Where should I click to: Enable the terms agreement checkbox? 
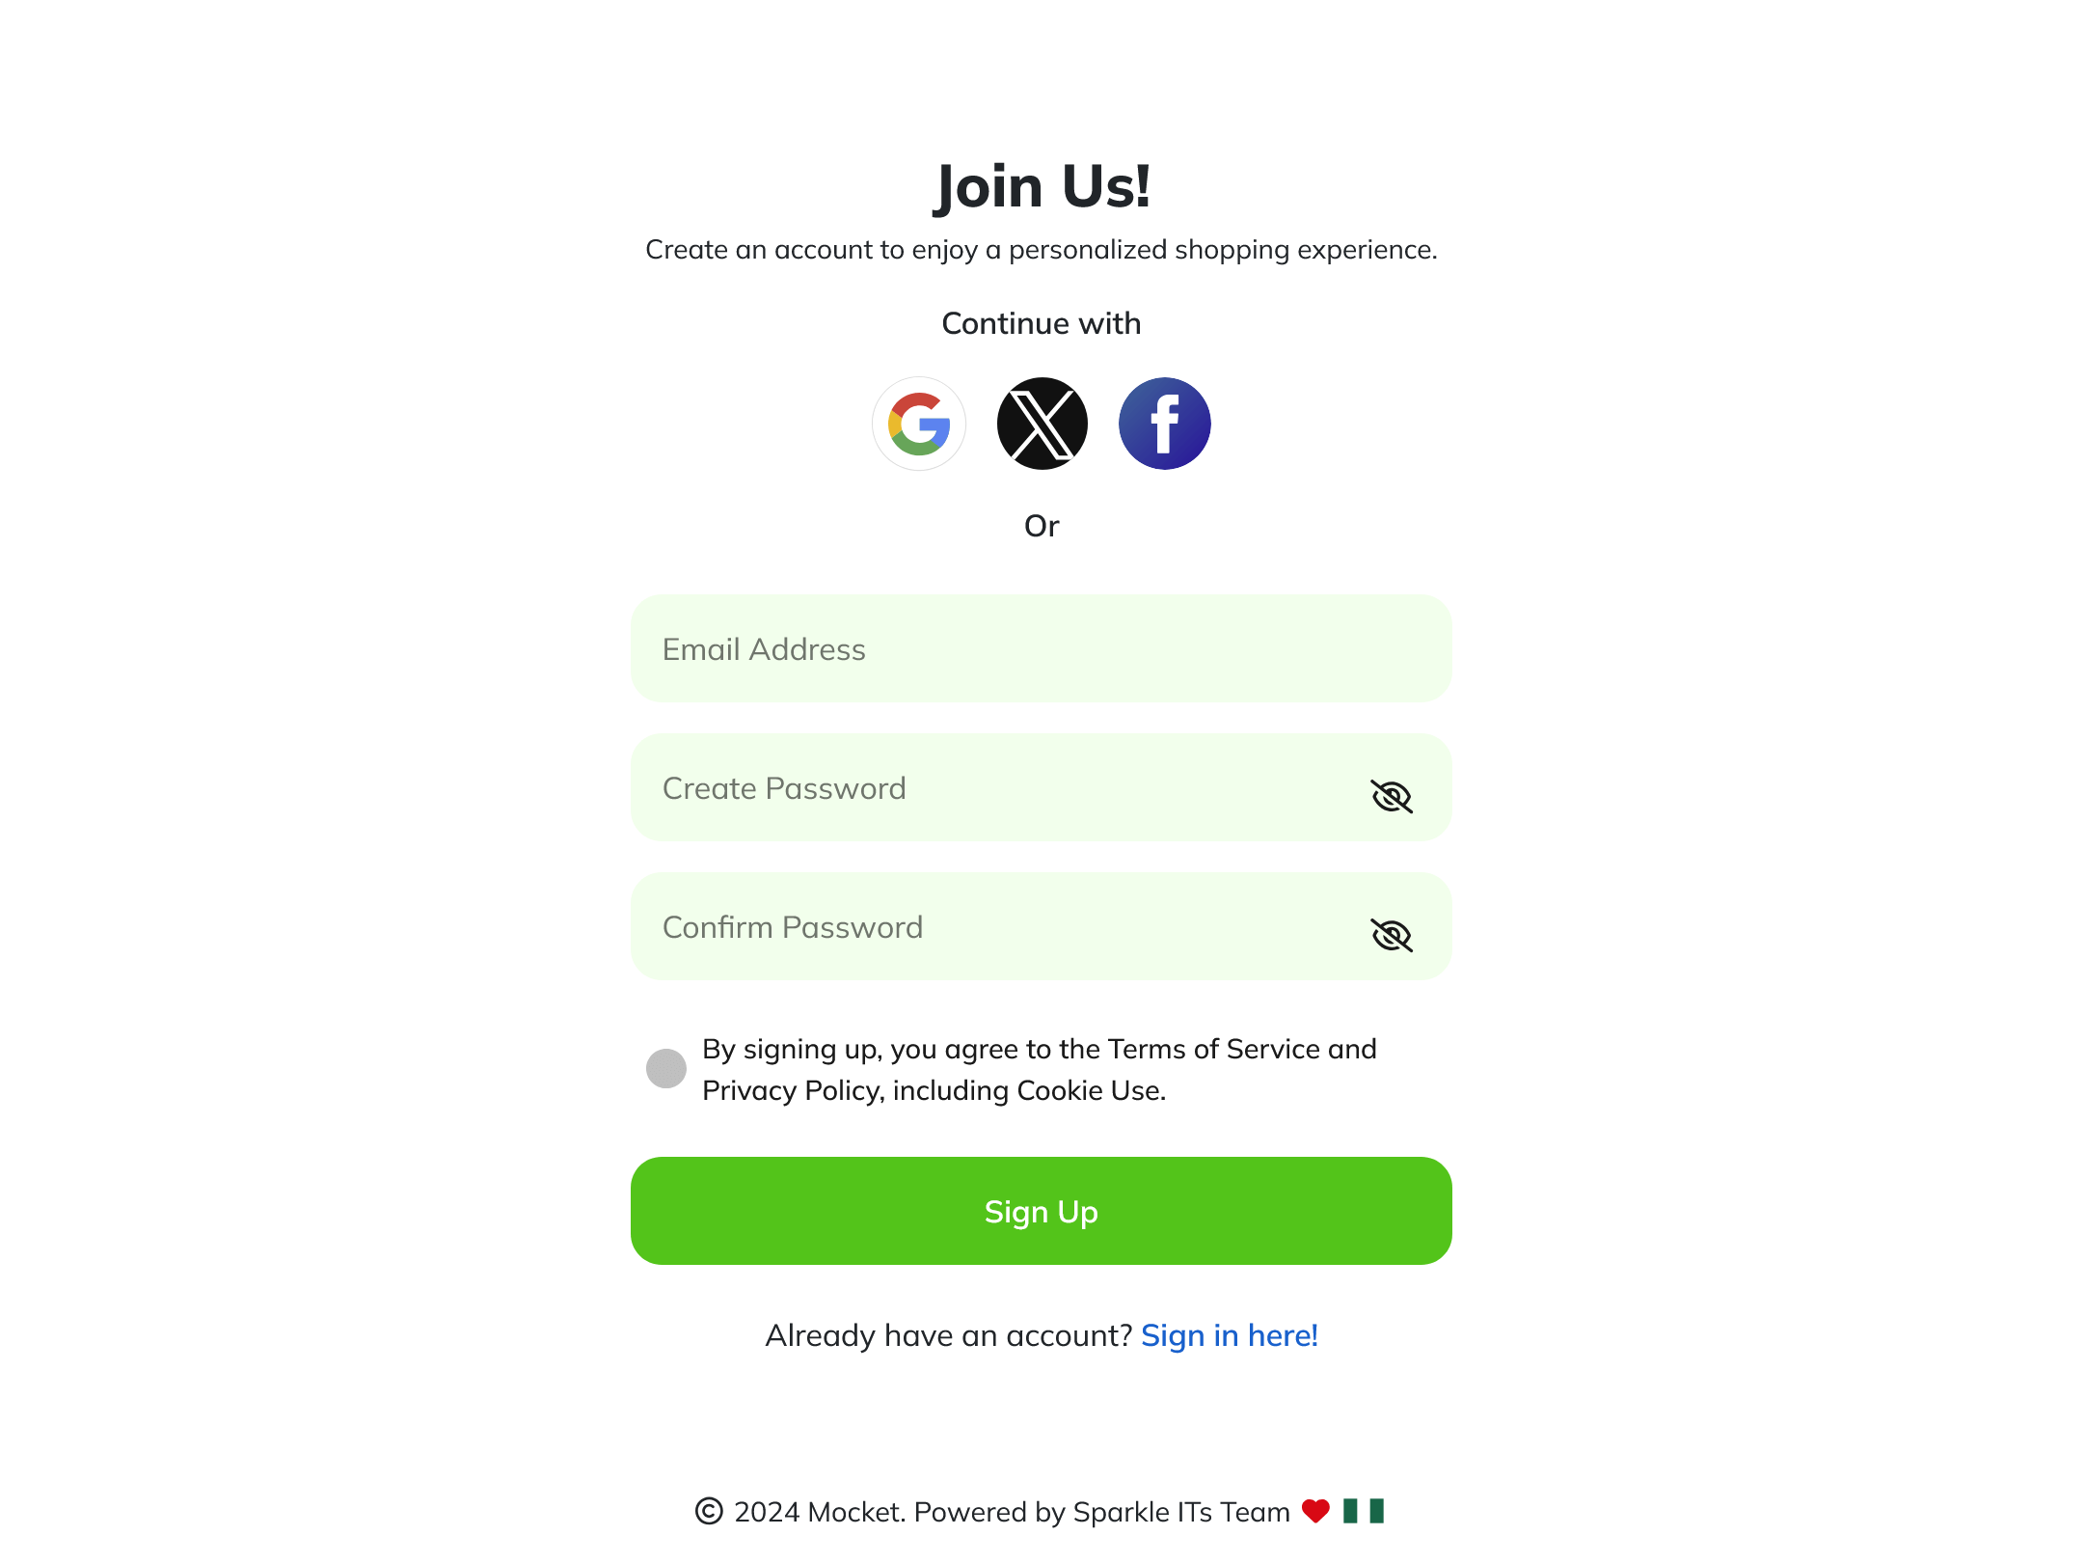(x=665, y=1068)
